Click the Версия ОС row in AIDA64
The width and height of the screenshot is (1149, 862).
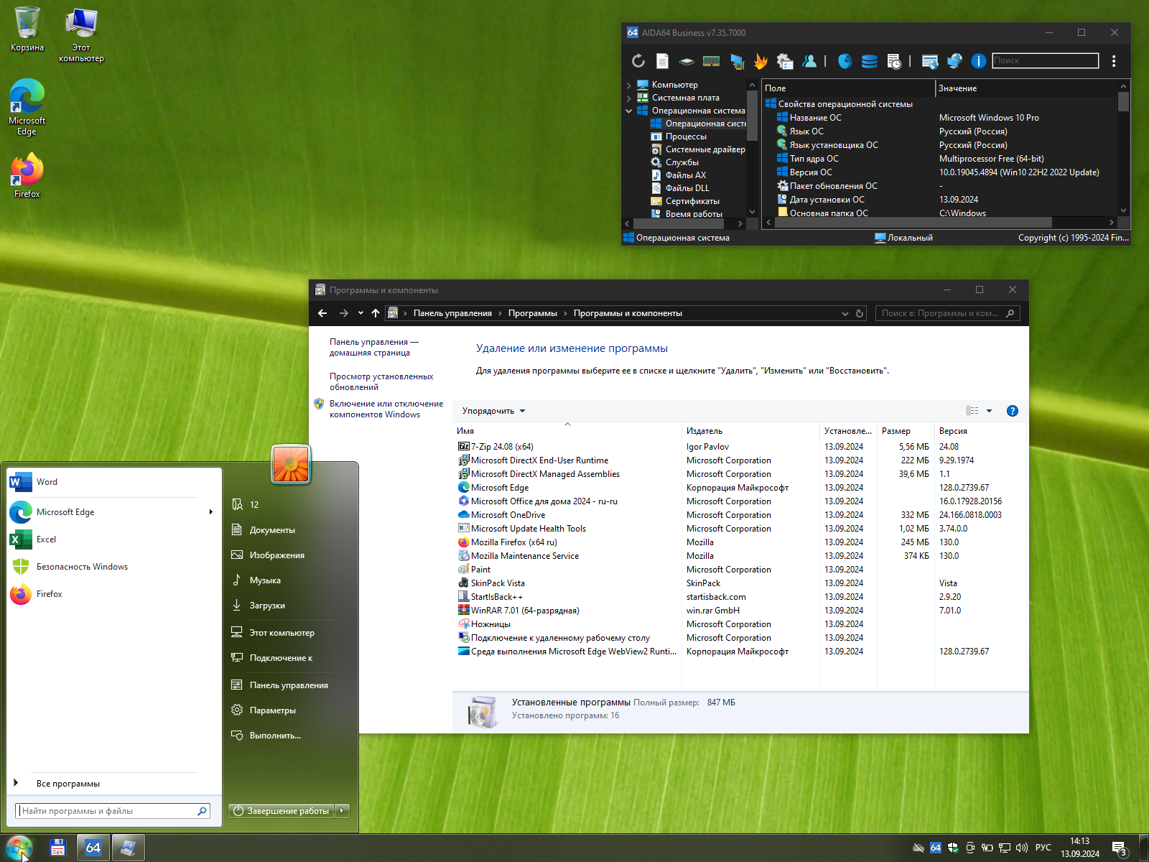939,172
